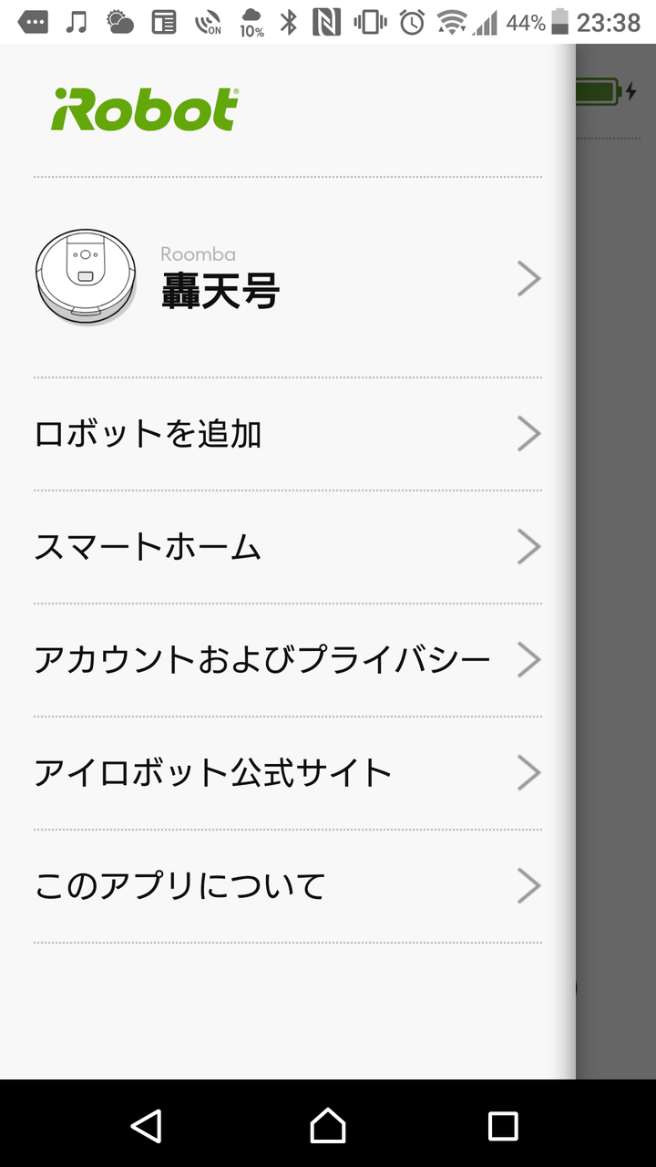This screenshot has height=1167, width=656.
Task: Click chevron beside アカウントおよびプライバシー
Action: [x=529, y=660]
